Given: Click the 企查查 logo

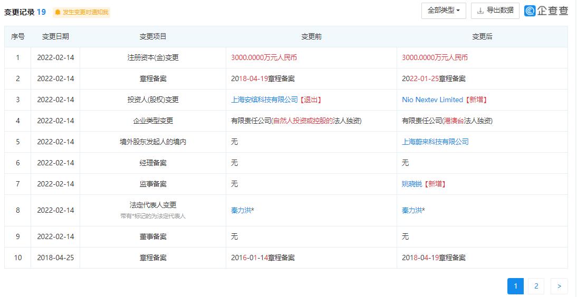Looking at the screenshot, I should [546, 11].
